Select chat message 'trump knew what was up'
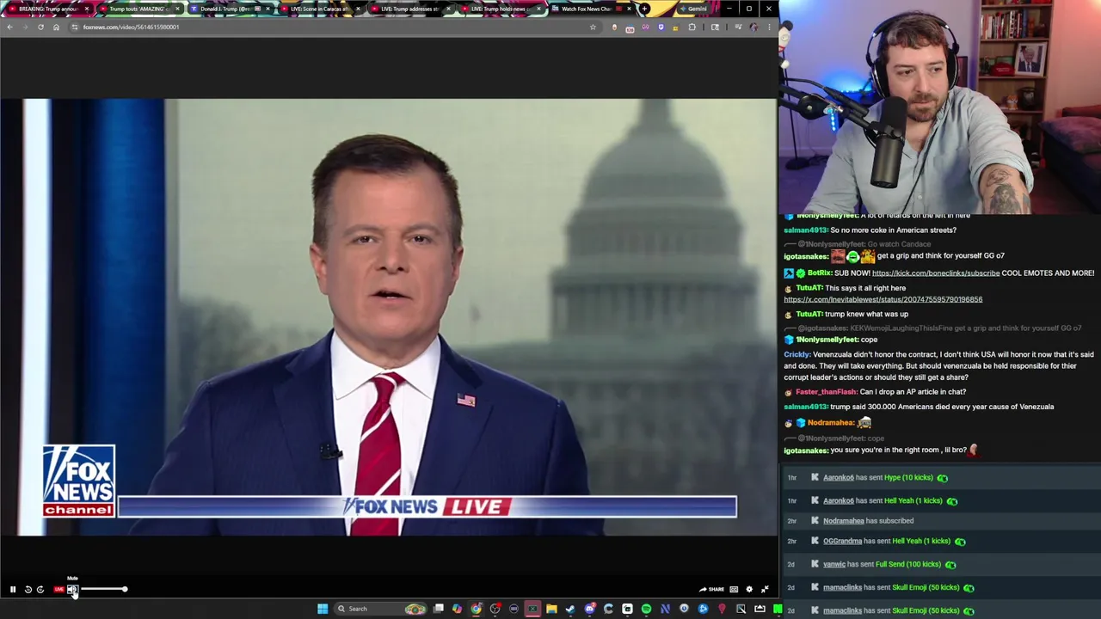This screenshot has width=1101, height=619. tap(866, 314)
